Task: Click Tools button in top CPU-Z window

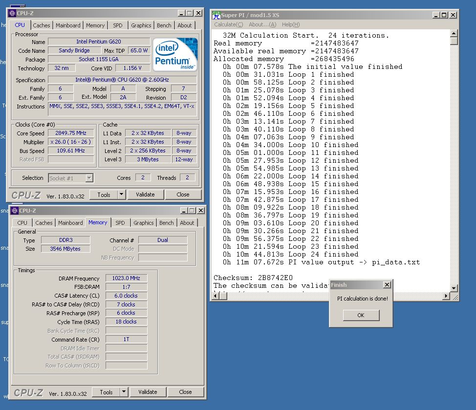Action: click(x=104, y=194)
